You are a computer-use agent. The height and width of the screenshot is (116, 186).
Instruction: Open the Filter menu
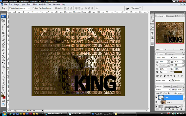pos(35,4)
